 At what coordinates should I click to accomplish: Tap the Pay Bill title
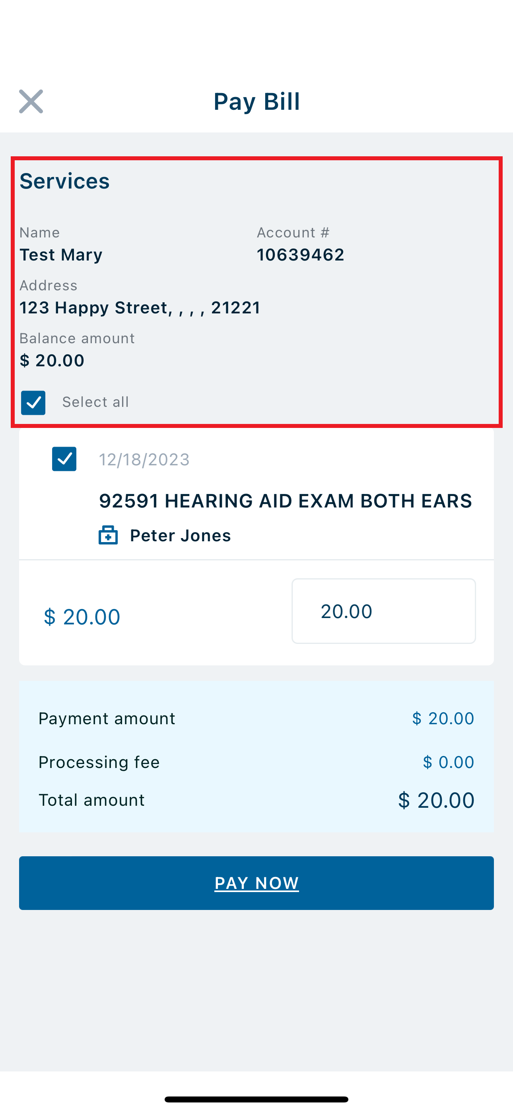[x=256, y=101]
